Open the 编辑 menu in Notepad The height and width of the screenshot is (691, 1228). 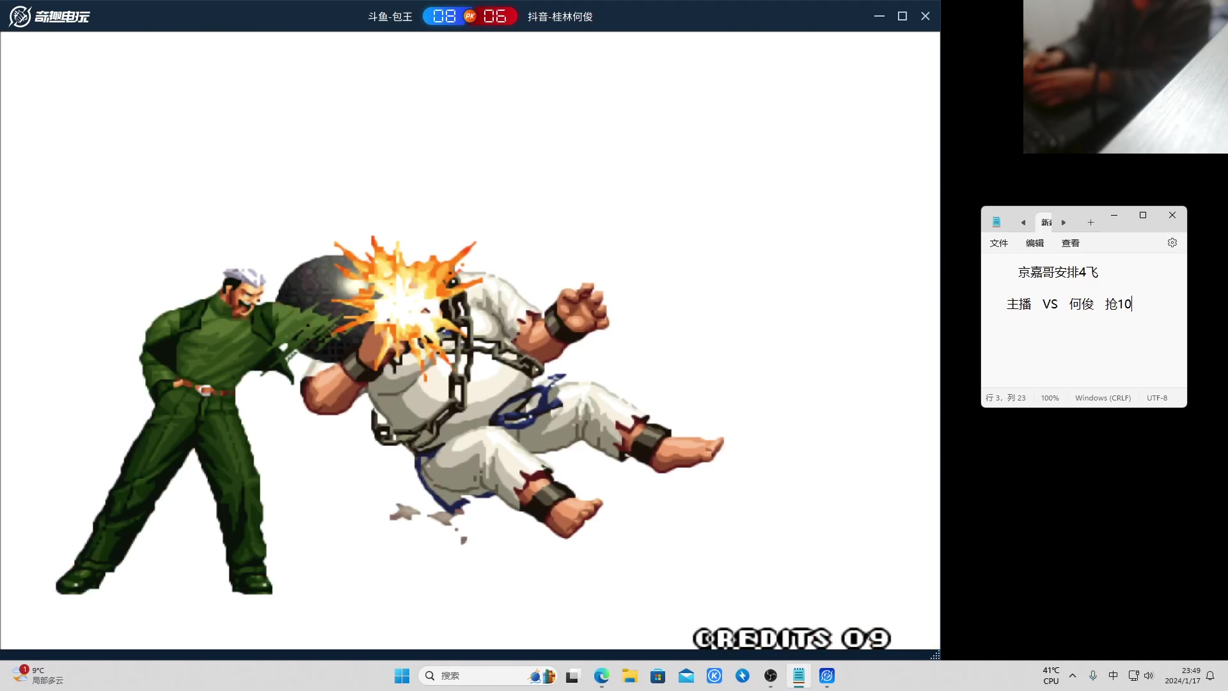[1034, 243]
